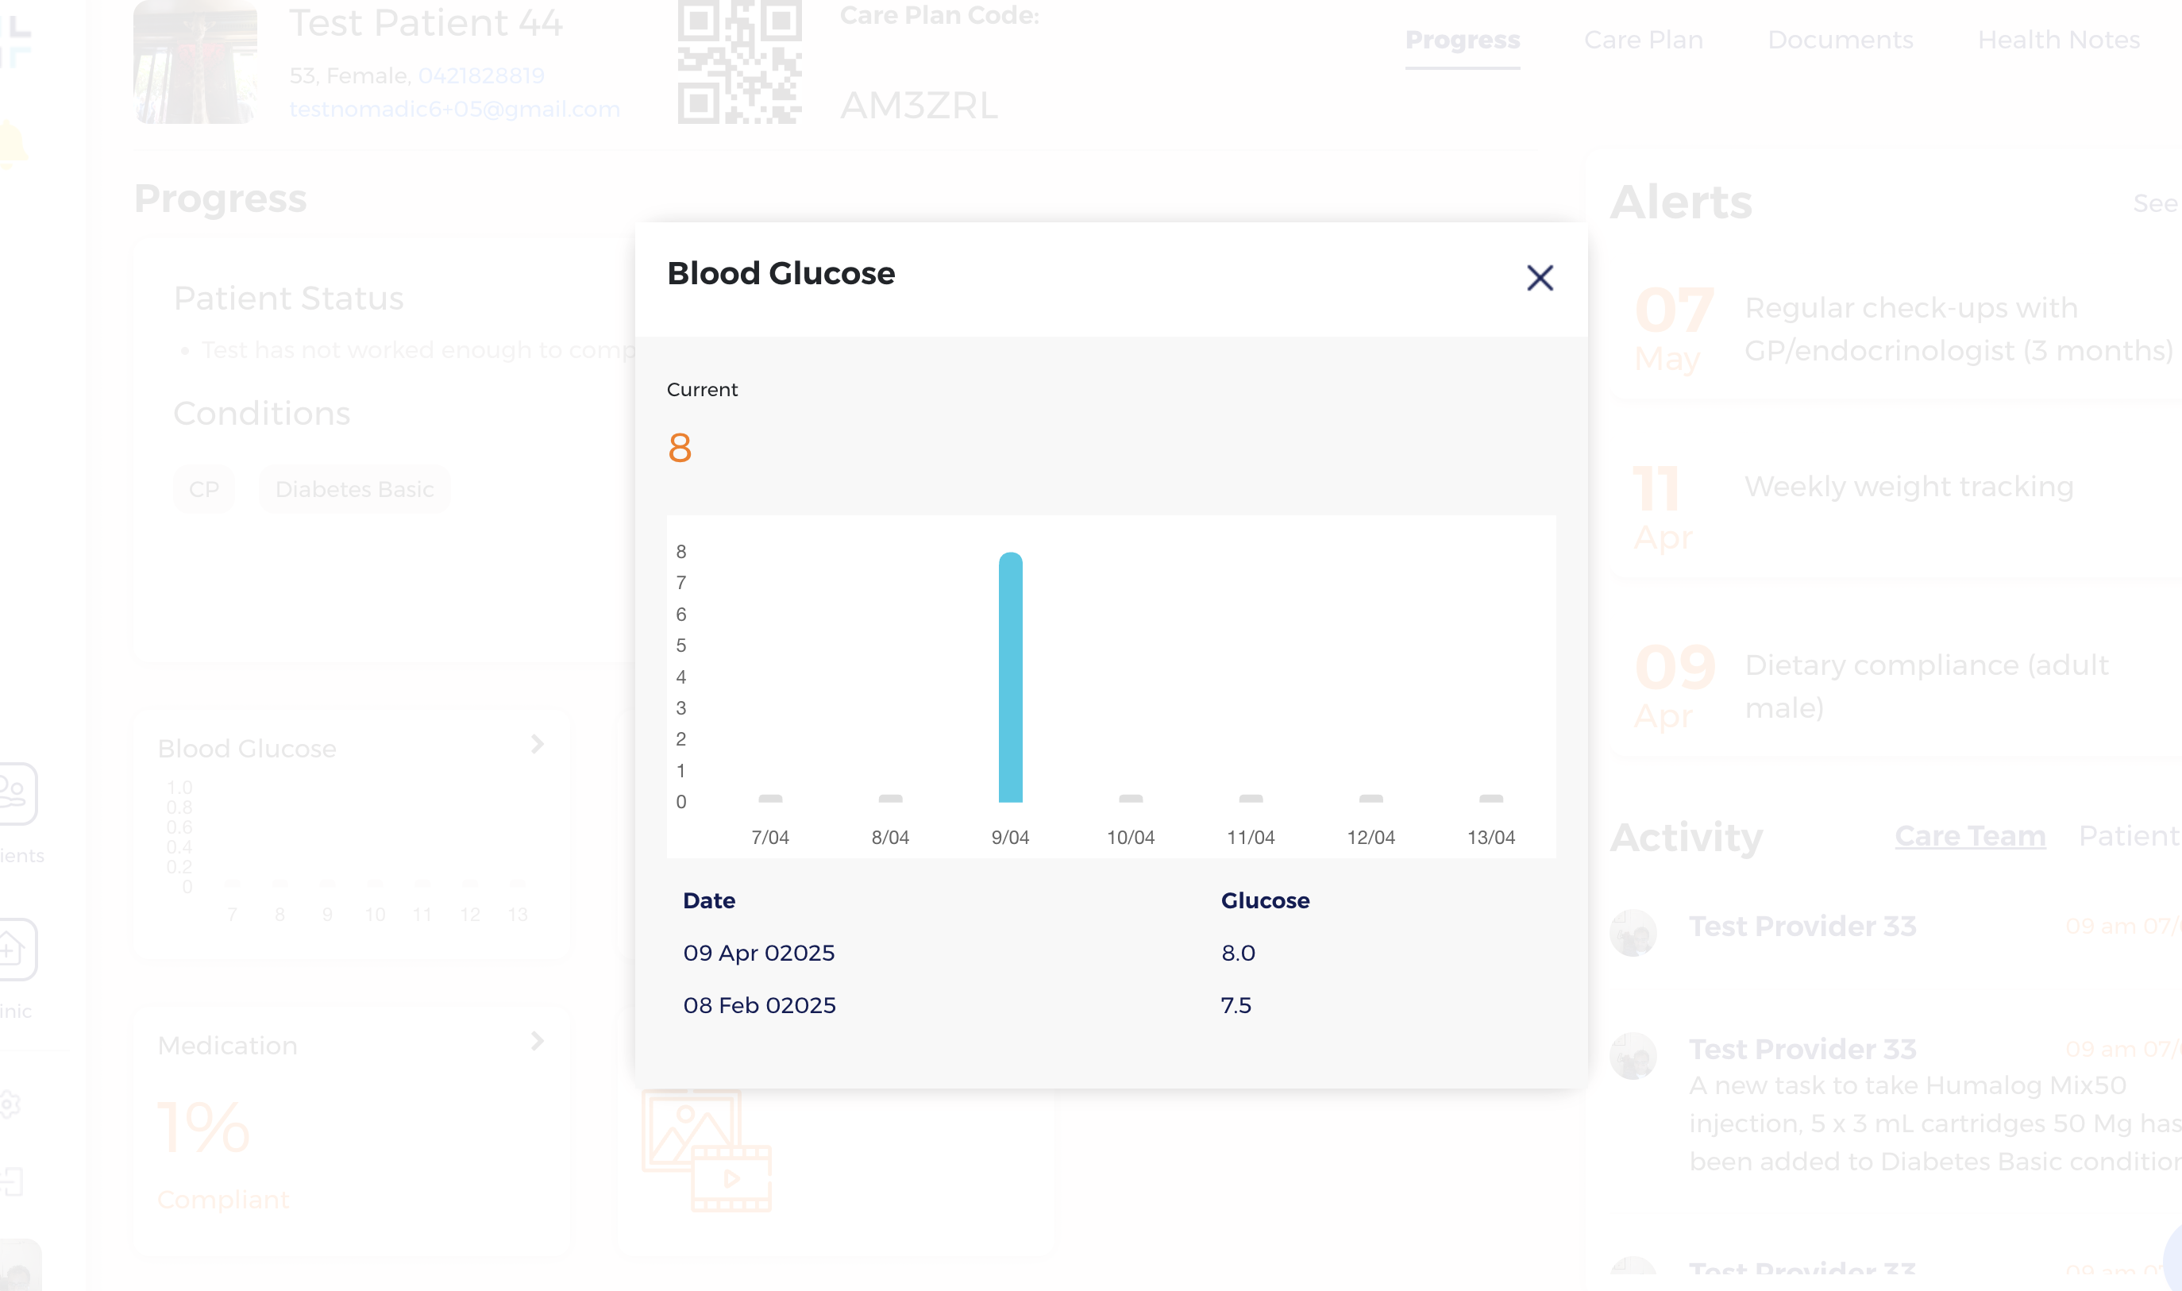The width and height of the screenshot is (2182, 1291).
Task: Close the Blood Glucose dialog
Action: 1539,279
